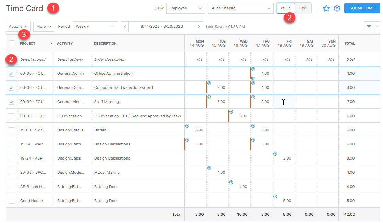Select the WEEK view tab
The width and height of the screenshot is (383, 223).
[286, 8]
